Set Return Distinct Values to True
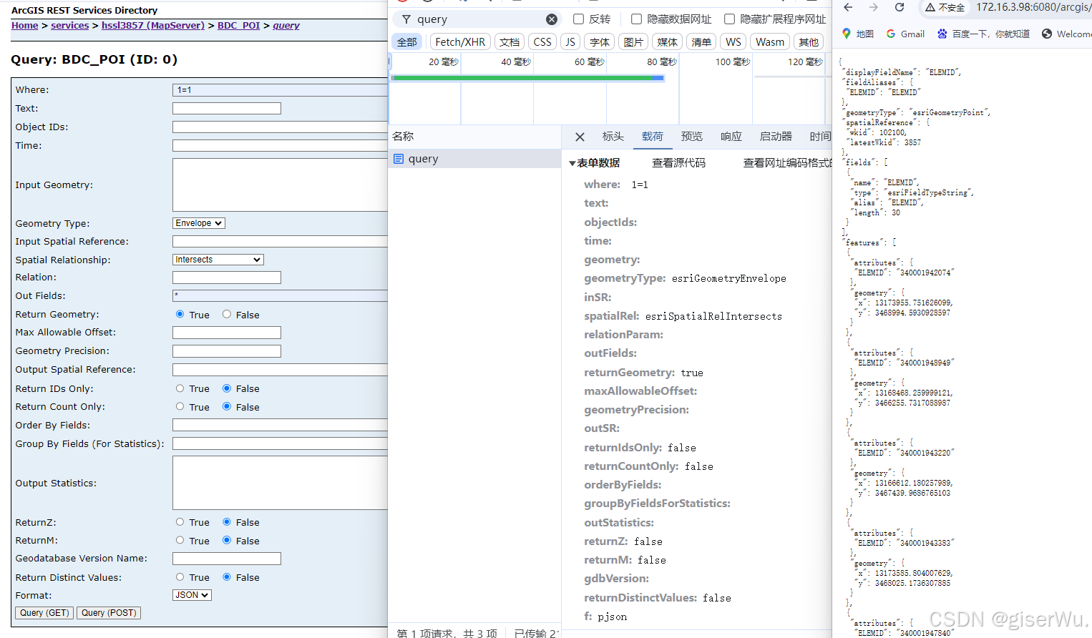The width and height of the screenshot is (1092, 638). [x=180, y=576]
